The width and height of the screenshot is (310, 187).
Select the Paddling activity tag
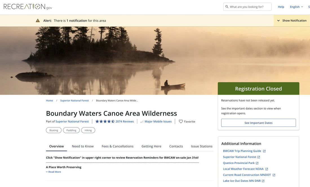point(71,130)
